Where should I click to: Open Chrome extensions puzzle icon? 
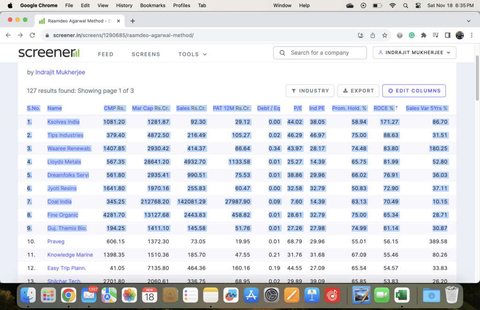[424, 35]
